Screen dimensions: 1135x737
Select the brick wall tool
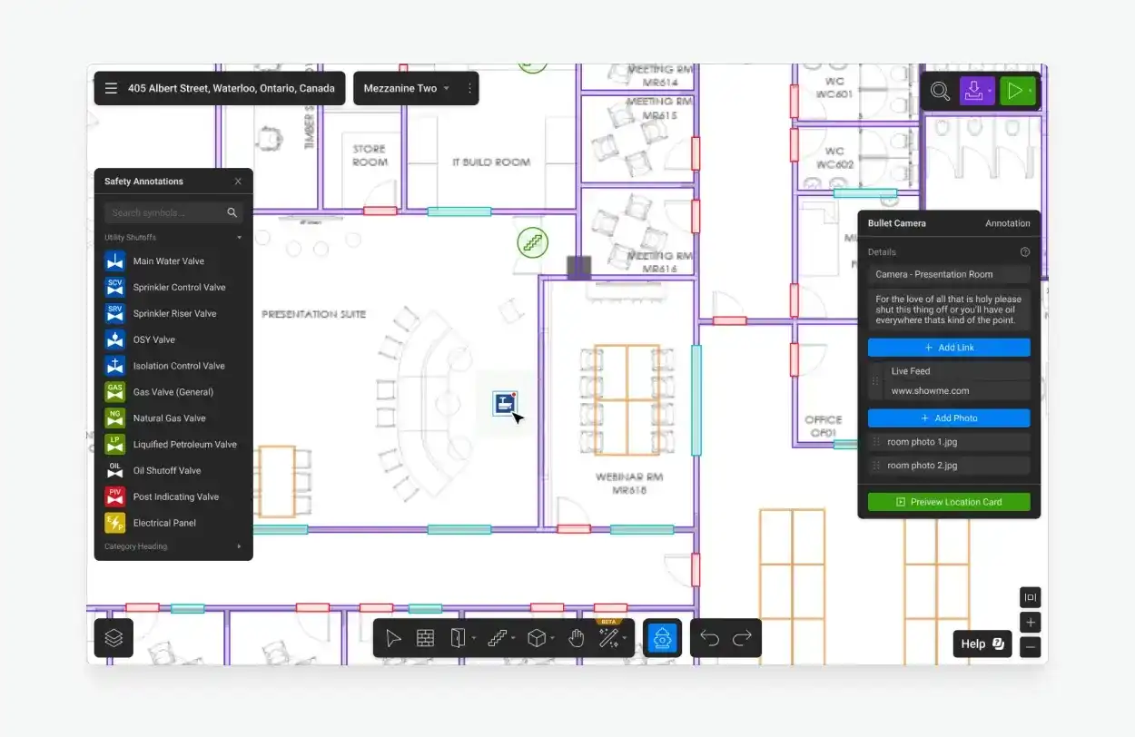425,638
